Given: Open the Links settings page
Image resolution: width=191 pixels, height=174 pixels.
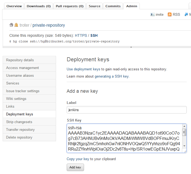Looking at the screenshot, I should coord(29,106).
